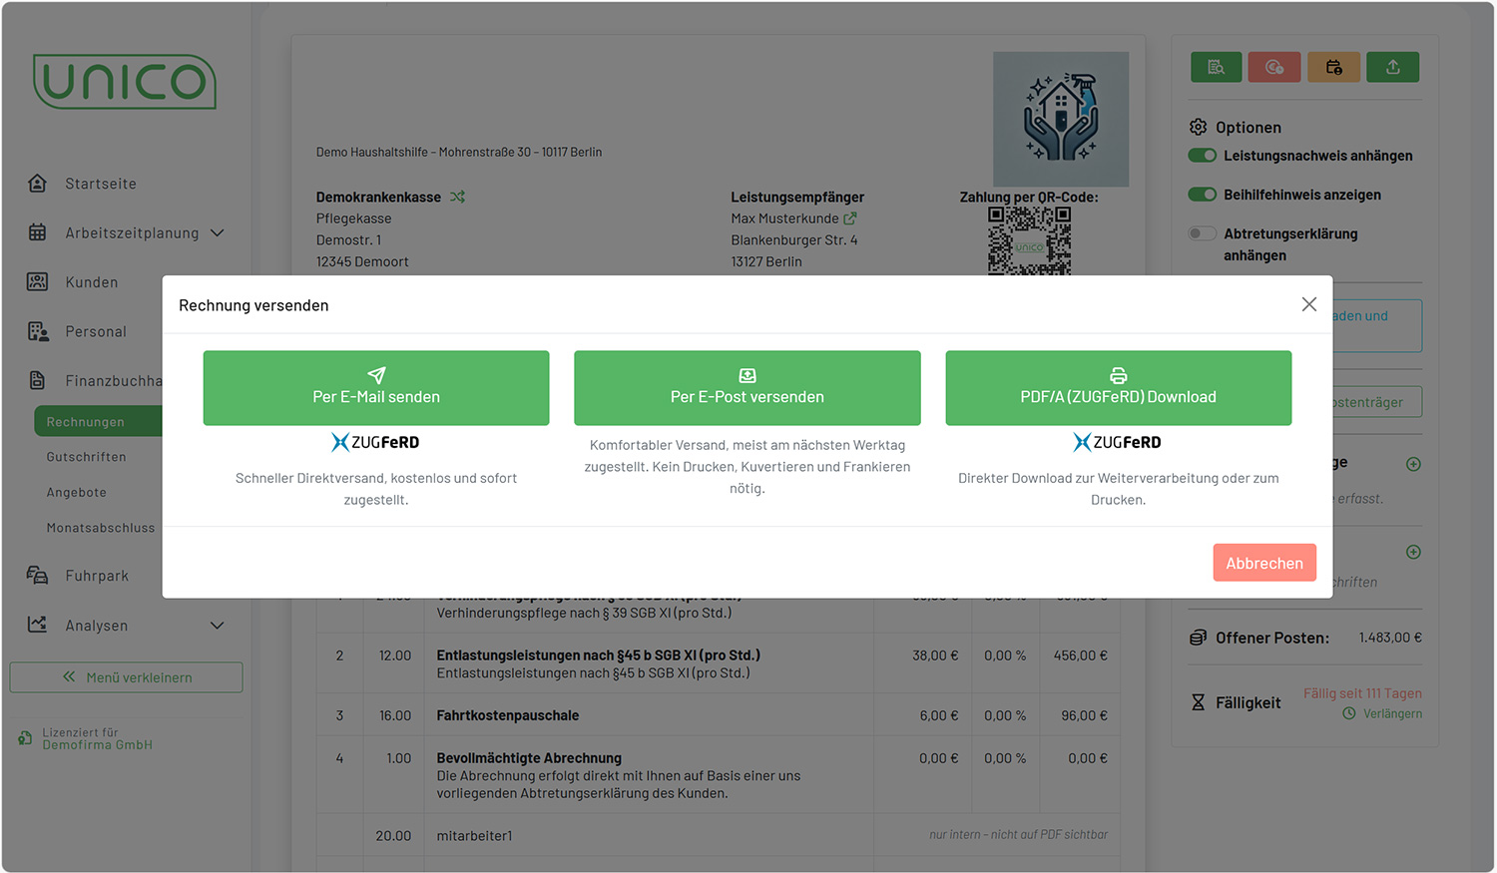1497x873 pixels.
Task: Close the Rechnung versenden dialog with X
Action: pos(1308,304)
